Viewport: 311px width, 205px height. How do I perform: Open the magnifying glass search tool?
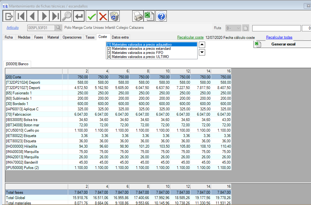click(67, 16)
